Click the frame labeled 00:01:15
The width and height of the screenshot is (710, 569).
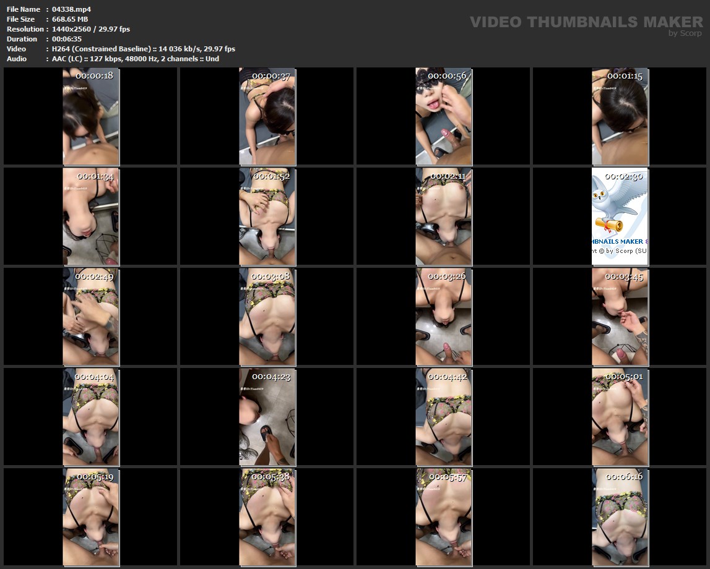point(620,116)
